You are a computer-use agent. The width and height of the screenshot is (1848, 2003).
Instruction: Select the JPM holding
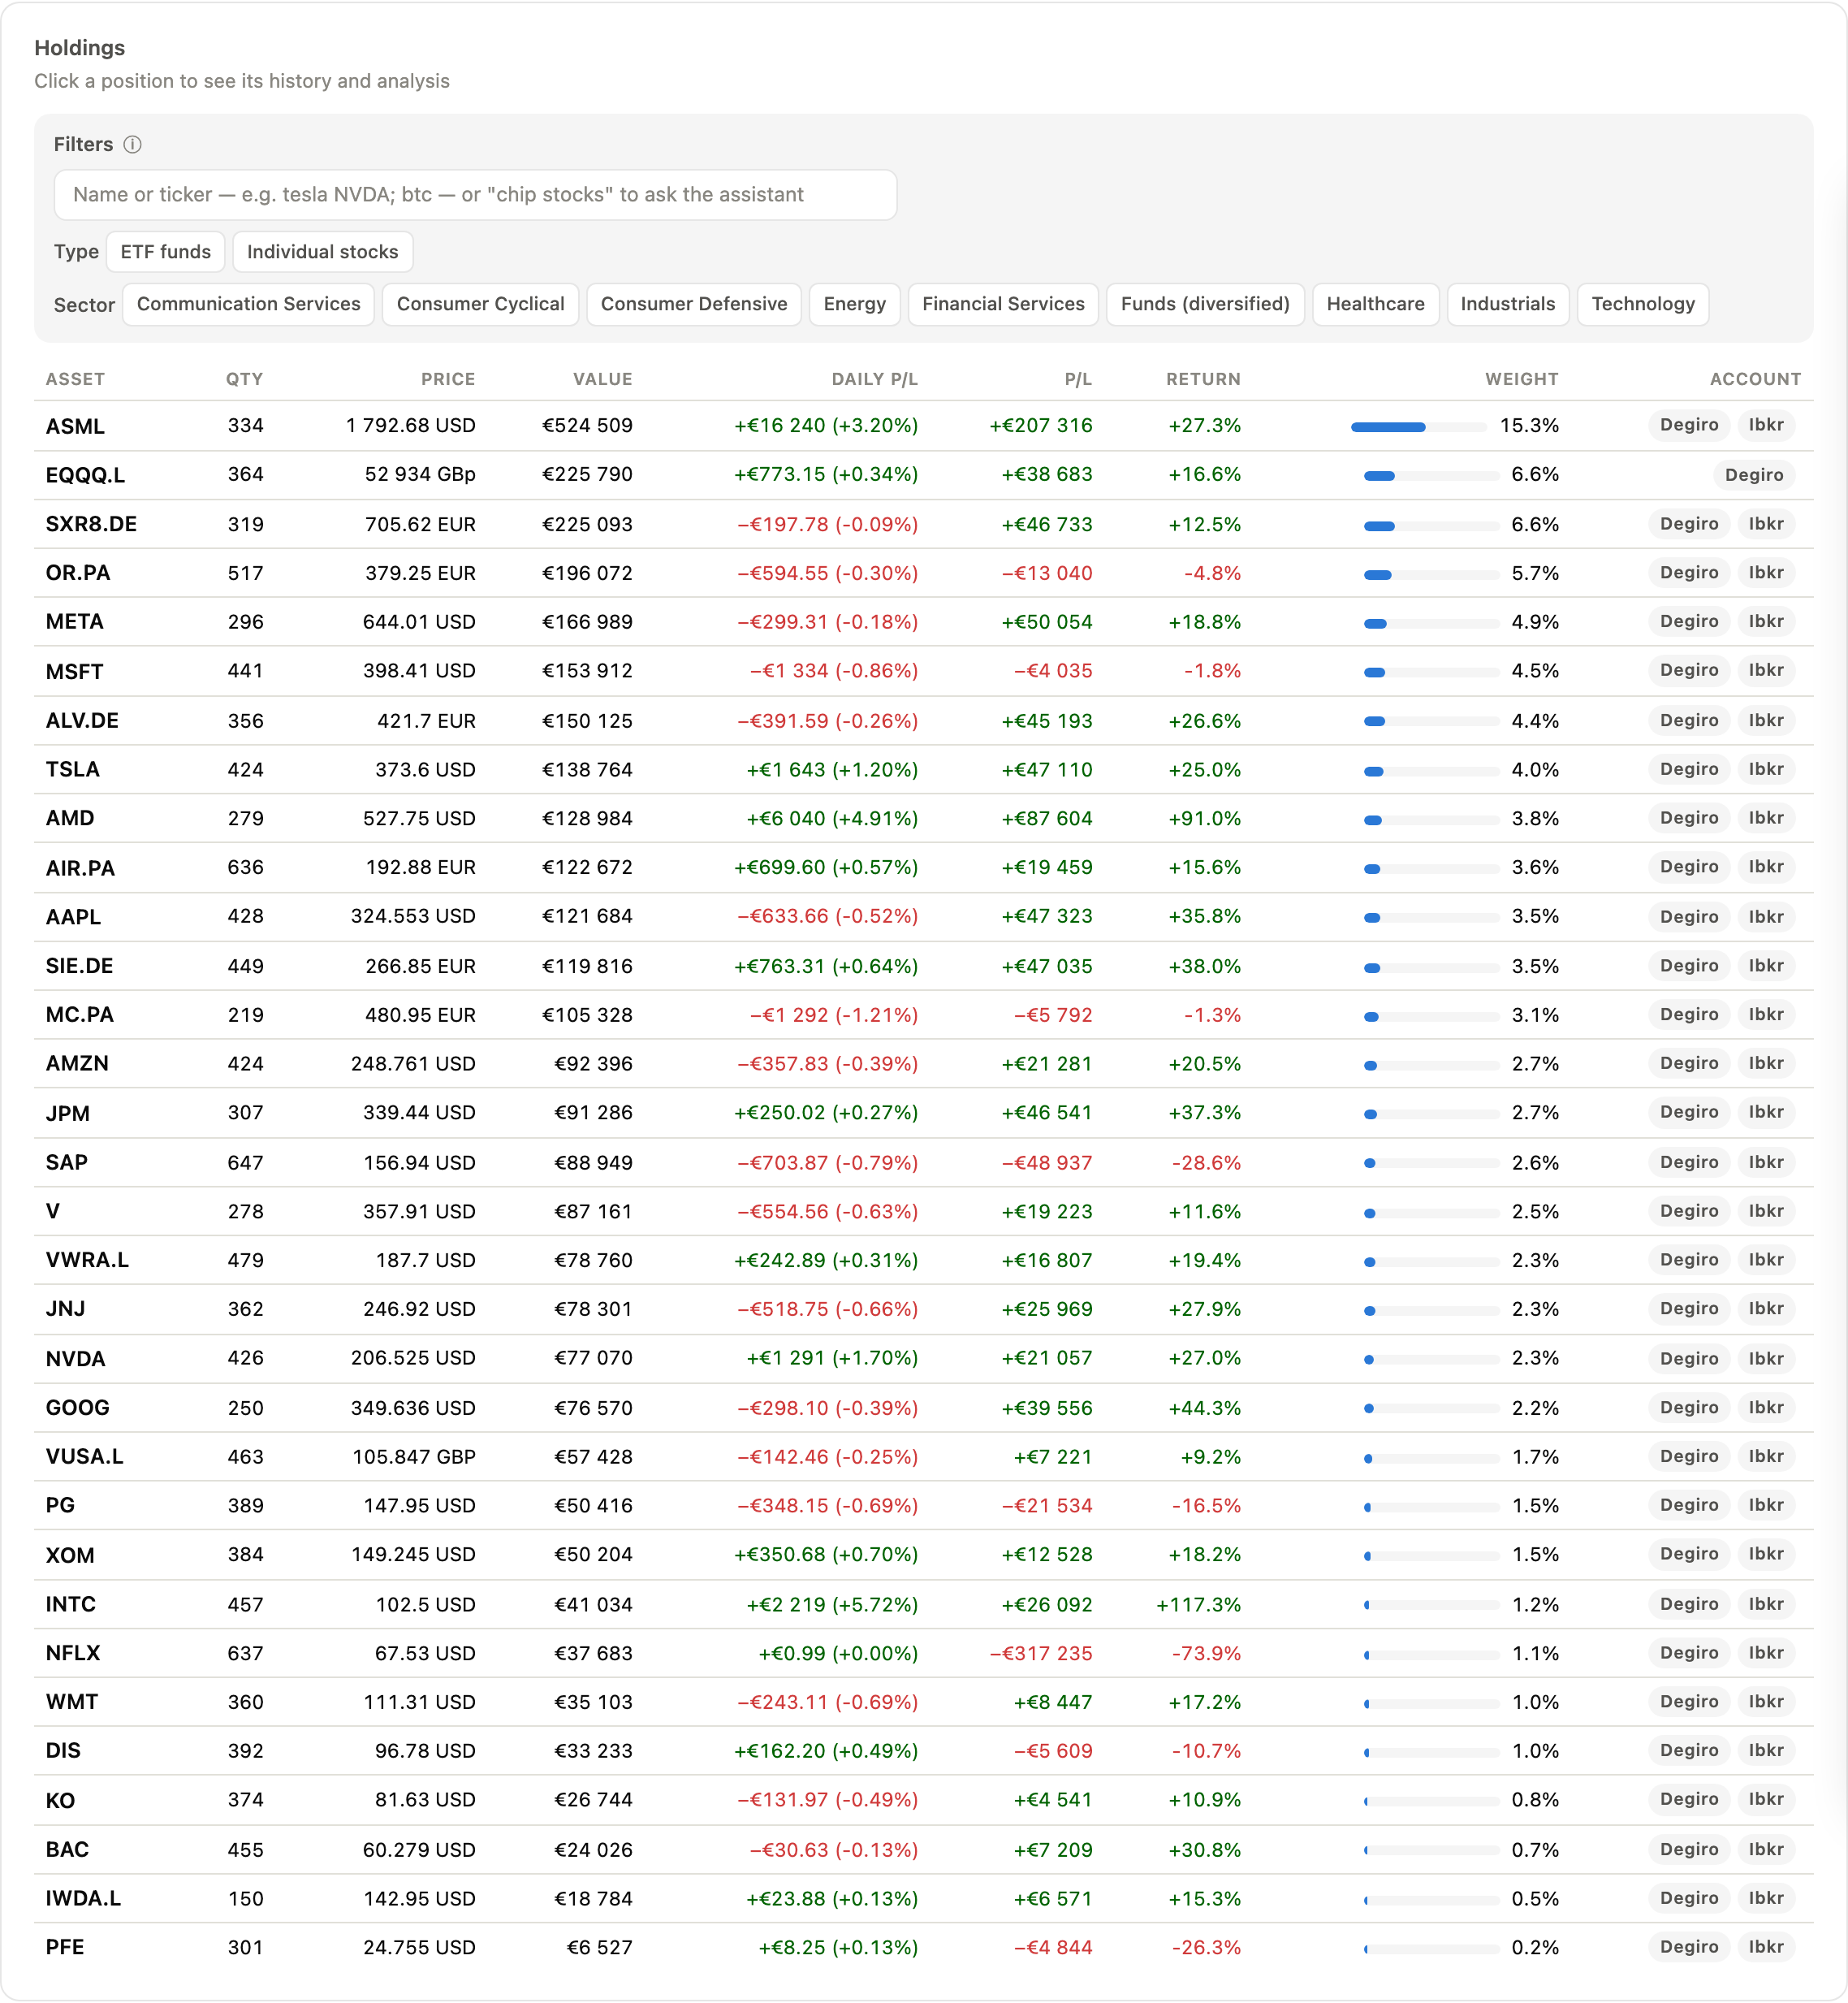(x=923, y=1113)
